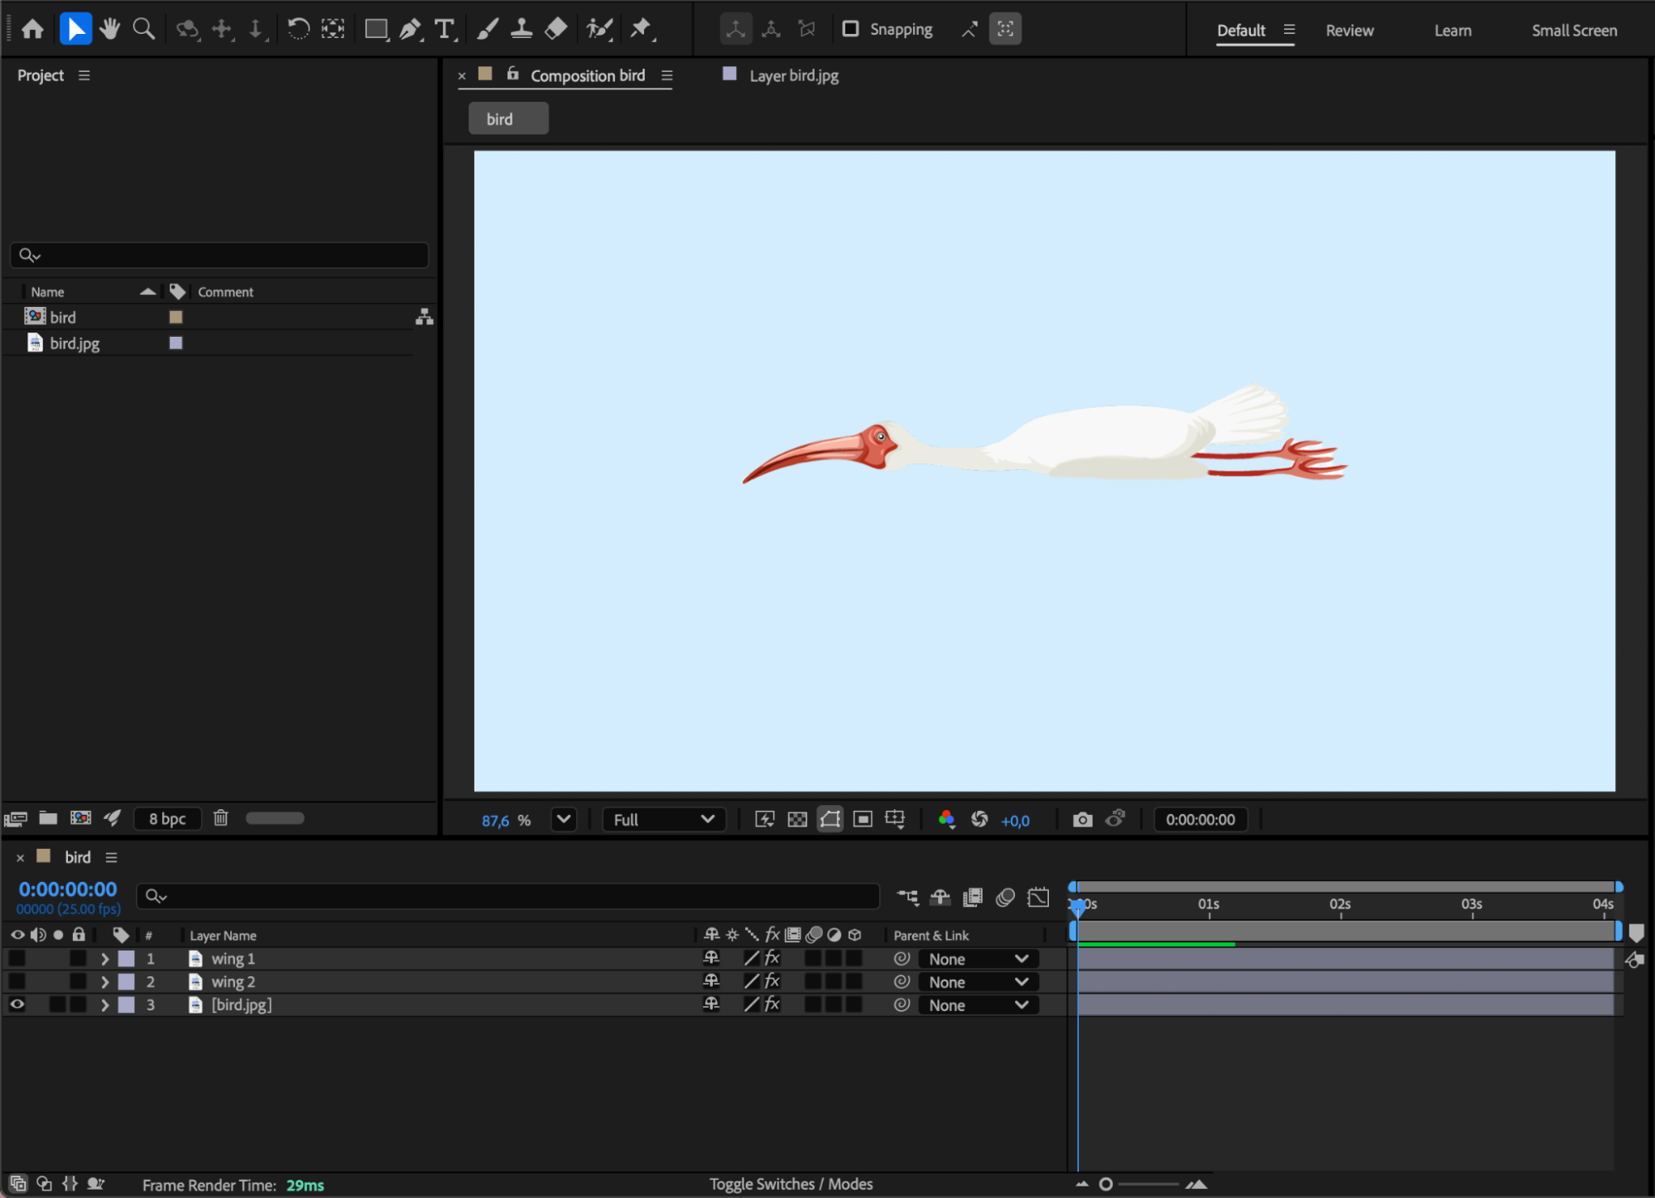Select the Pen tool
Screen dimensions: 1655x1198
click(411, 29)
